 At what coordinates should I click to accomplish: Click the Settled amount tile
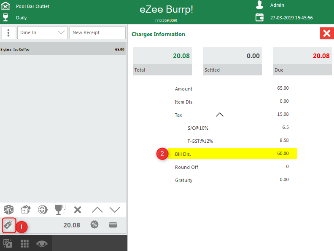coord(232,61)
